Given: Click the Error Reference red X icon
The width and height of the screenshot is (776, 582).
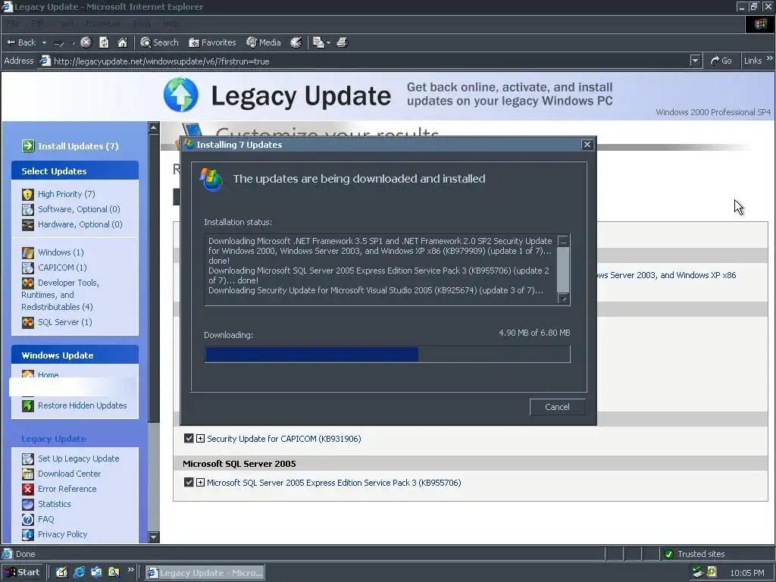Looking at the screenshot, I should click(28, 489).
